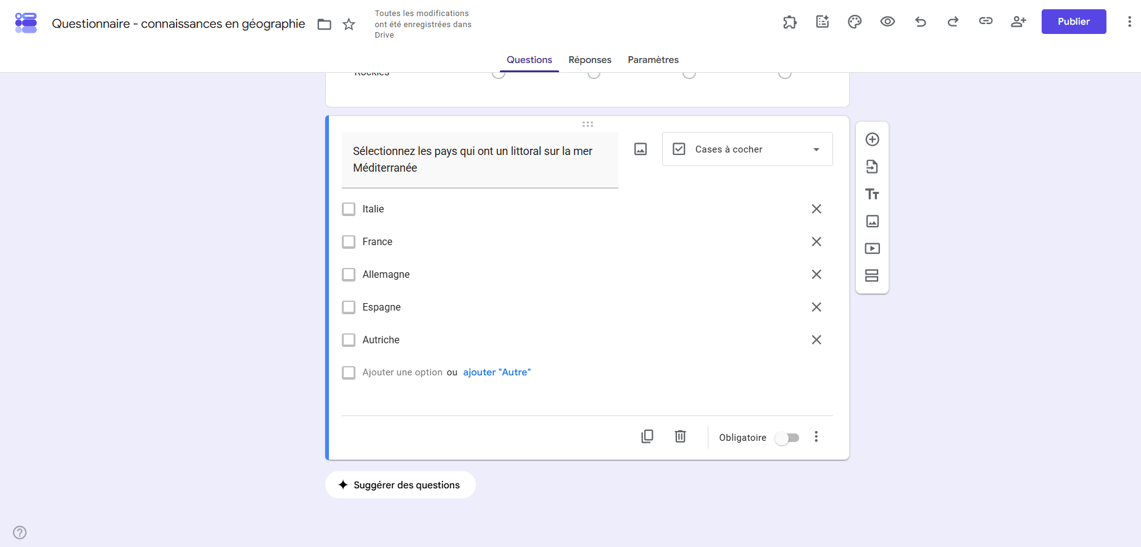Click Suggérer des questions button
Viewport: 1141px width, 547px height.
click(400, 485)
